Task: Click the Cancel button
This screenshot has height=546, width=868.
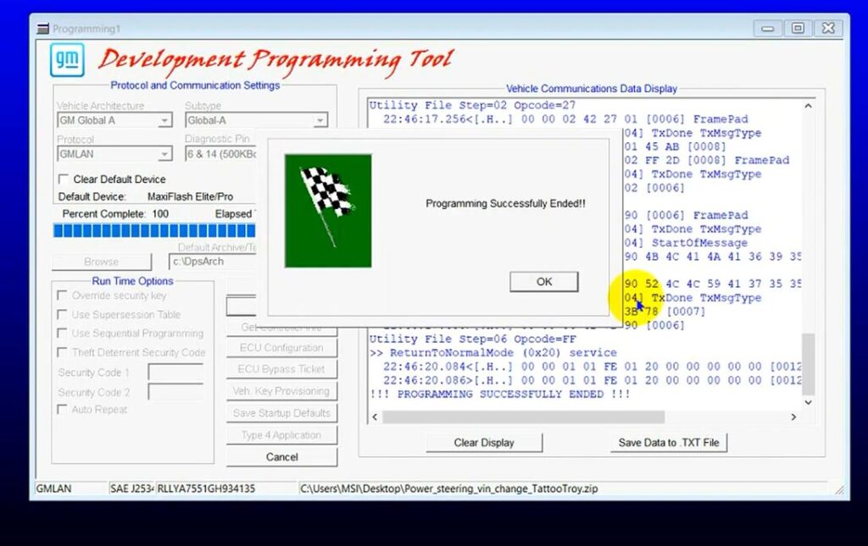Action: [281, 456]
